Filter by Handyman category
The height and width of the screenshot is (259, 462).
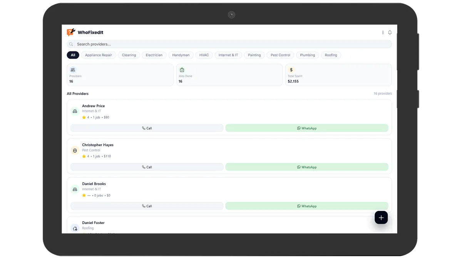tap(181, 55)
